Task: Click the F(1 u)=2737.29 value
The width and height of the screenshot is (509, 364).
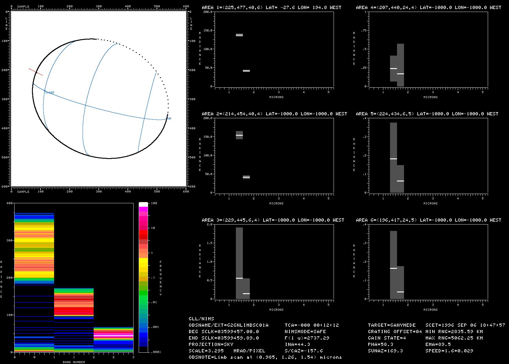Action: pos(307,338)
